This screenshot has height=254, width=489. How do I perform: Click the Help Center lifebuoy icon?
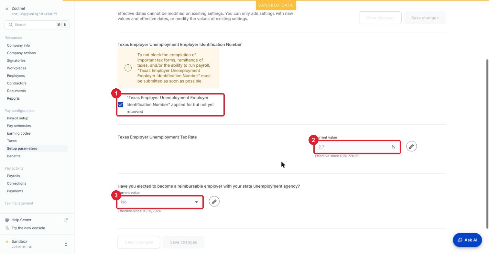(x=7, y=220)
